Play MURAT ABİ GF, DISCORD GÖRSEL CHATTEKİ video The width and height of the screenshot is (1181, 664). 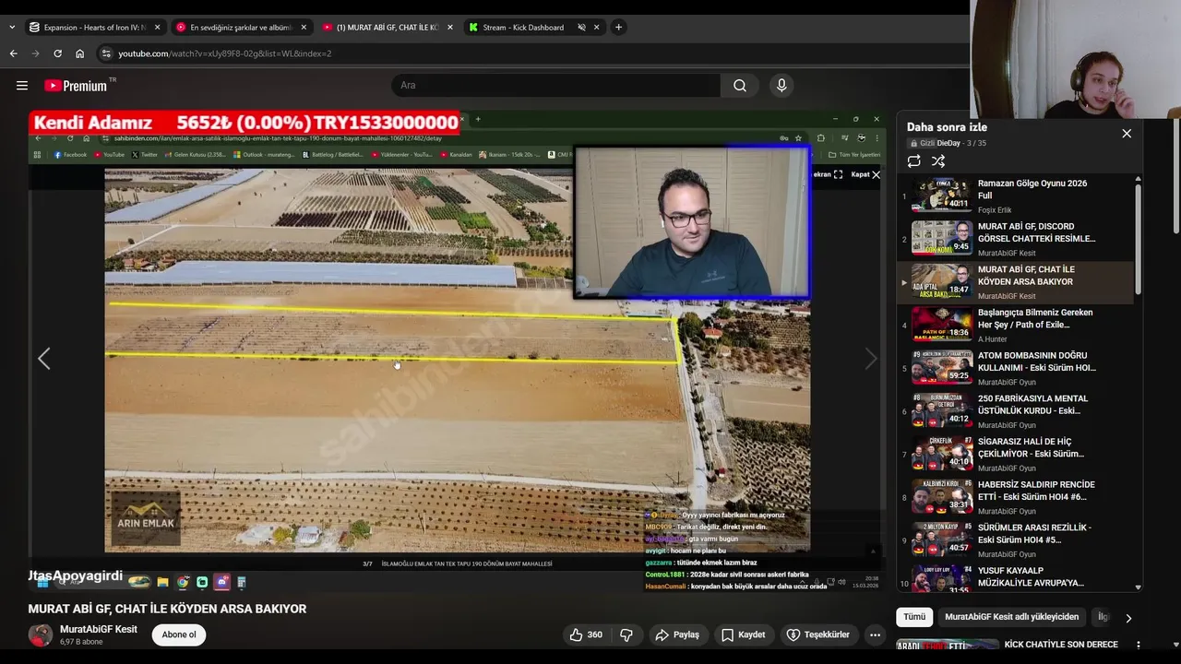pos(1015,239)
